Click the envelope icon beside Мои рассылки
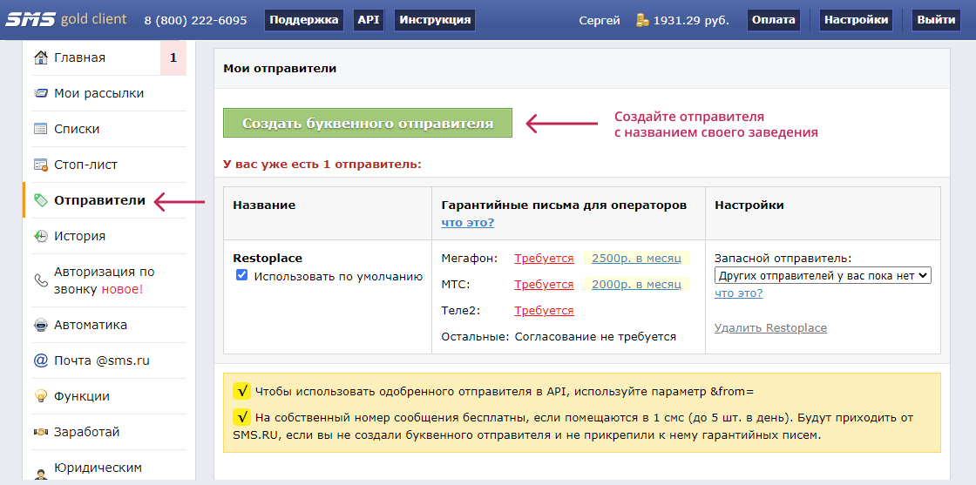This screenshot has width=976, height=485. (41, 93)
